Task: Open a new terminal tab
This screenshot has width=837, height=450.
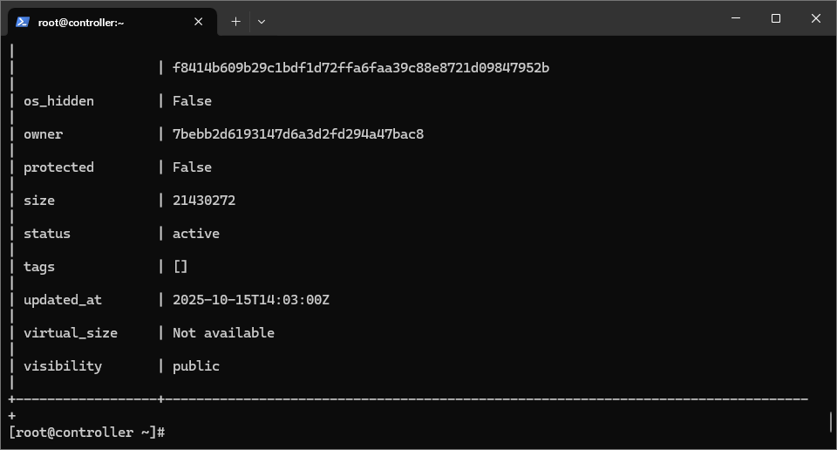Action: [x=235, y=22]
